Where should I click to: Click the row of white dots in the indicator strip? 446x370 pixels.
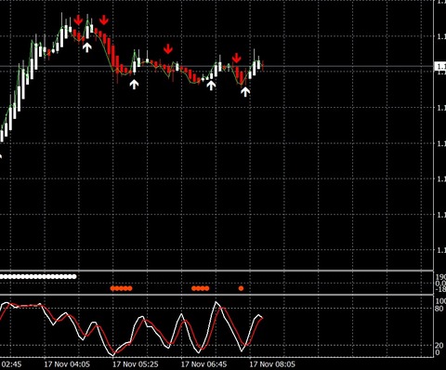point(38,276)
